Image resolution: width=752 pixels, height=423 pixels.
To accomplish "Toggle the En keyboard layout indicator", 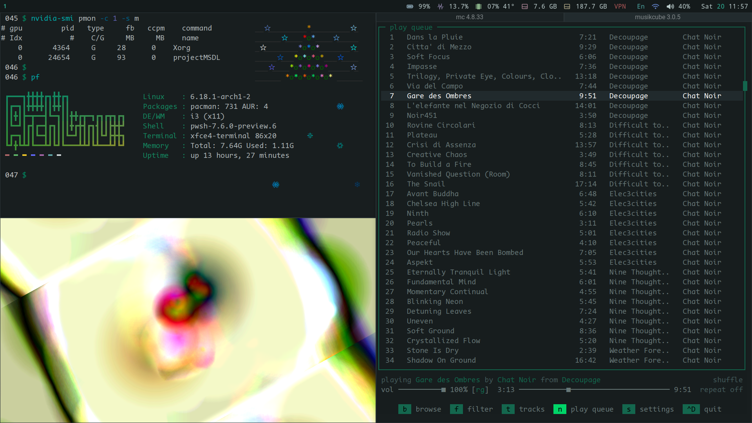I will pyautogui.click(x=641, y=6).
